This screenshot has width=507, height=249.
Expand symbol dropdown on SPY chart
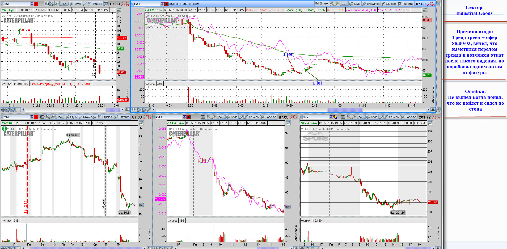tap(331, 117)
